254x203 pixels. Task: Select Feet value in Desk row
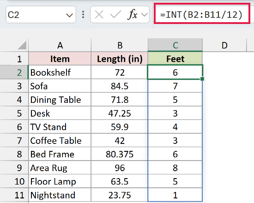[x=175, y=113]
